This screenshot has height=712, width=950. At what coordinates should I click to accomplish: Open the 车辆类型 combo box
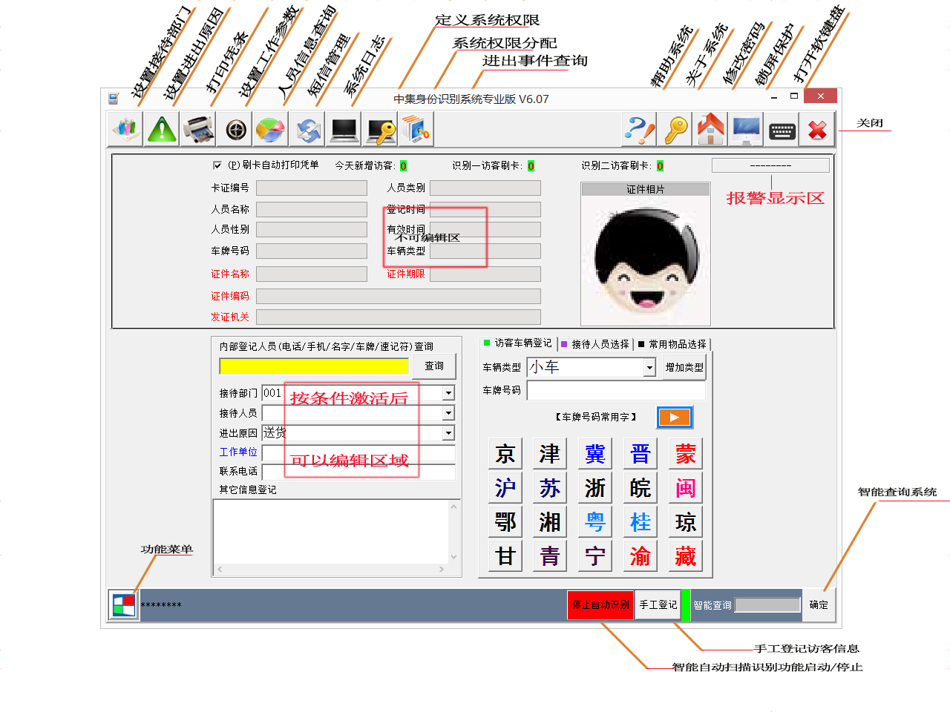(x=592, y=367)
